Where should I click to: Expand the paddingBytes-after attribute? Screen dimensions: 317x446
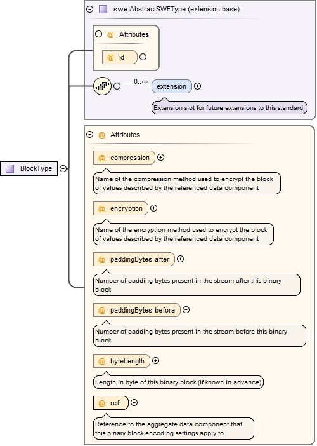point(180,259)
